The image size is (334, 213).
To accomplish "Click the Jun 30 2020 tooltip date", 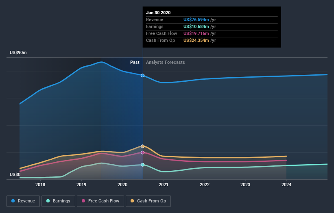I will (158, 13).
